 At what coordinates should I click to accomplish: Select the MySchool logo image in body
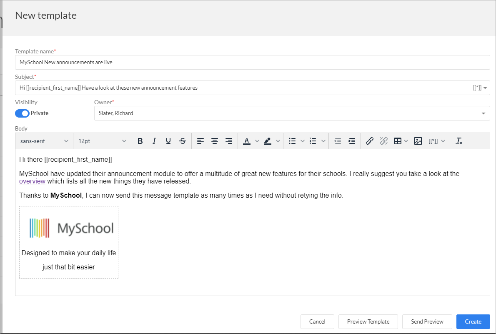pos(72,228)
